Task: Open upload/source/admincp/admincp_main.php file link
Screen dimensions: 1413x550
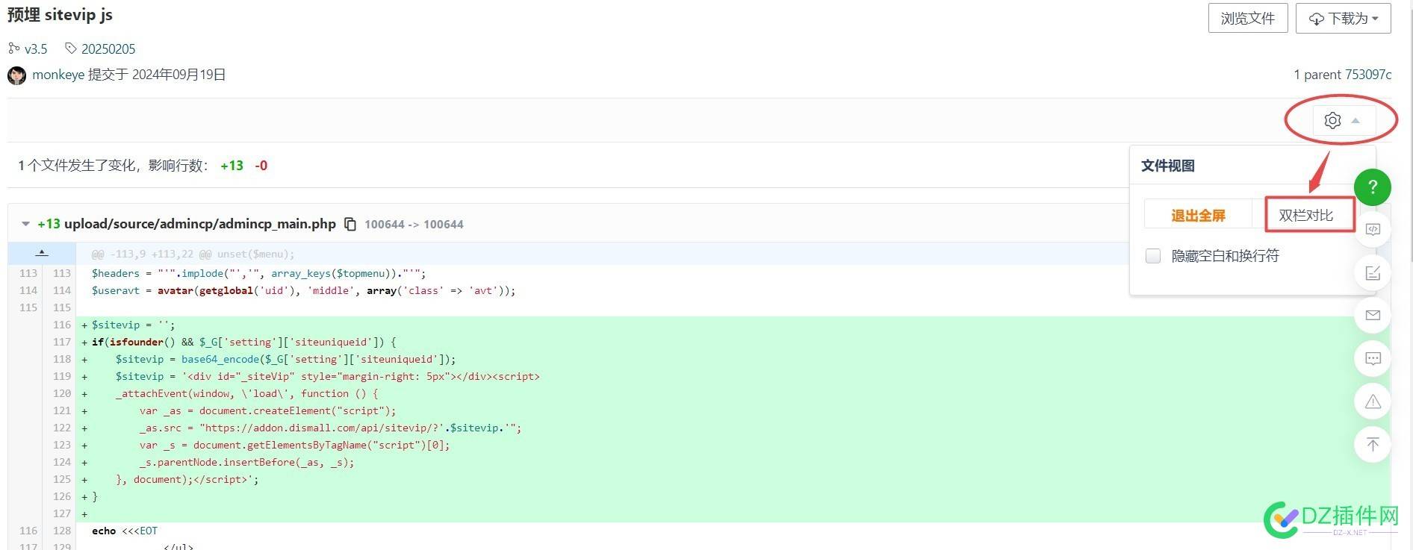Action: pyautogui.click(x=200, y=224)
